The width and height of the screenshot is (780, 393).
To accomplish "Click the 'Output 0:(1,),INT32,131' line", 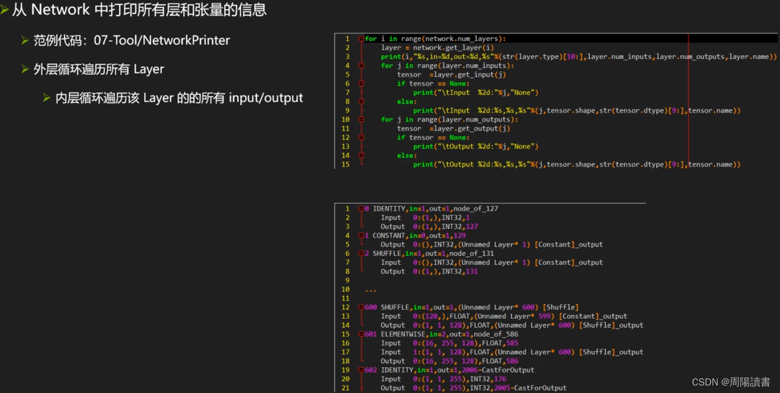I will tap(429, 271).
